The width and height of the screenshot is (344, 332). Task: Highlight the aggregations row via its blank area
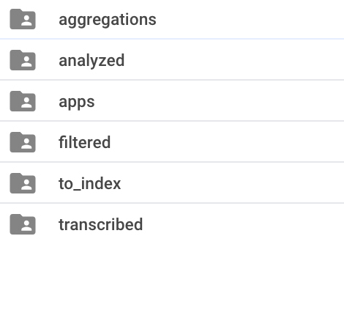pos(249,19)
